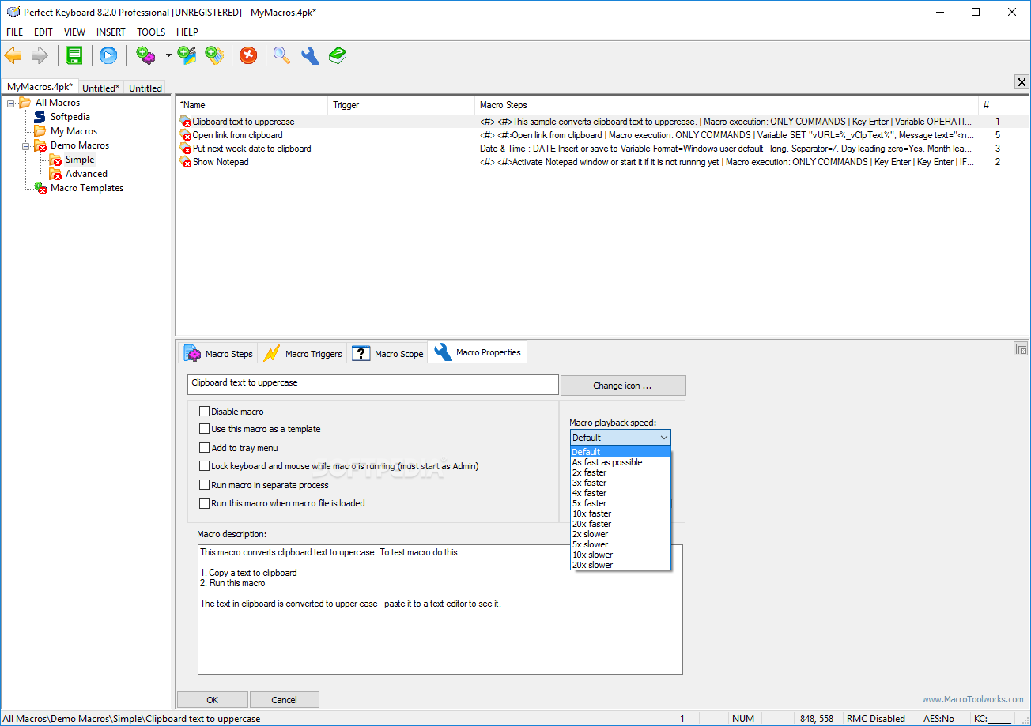
Task: Select Macro Templates in tree
Action: click(x=87, y=188)
